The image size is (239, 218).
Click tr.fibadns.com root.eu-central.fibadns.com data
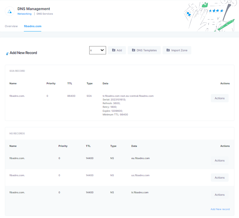(128, 96)
